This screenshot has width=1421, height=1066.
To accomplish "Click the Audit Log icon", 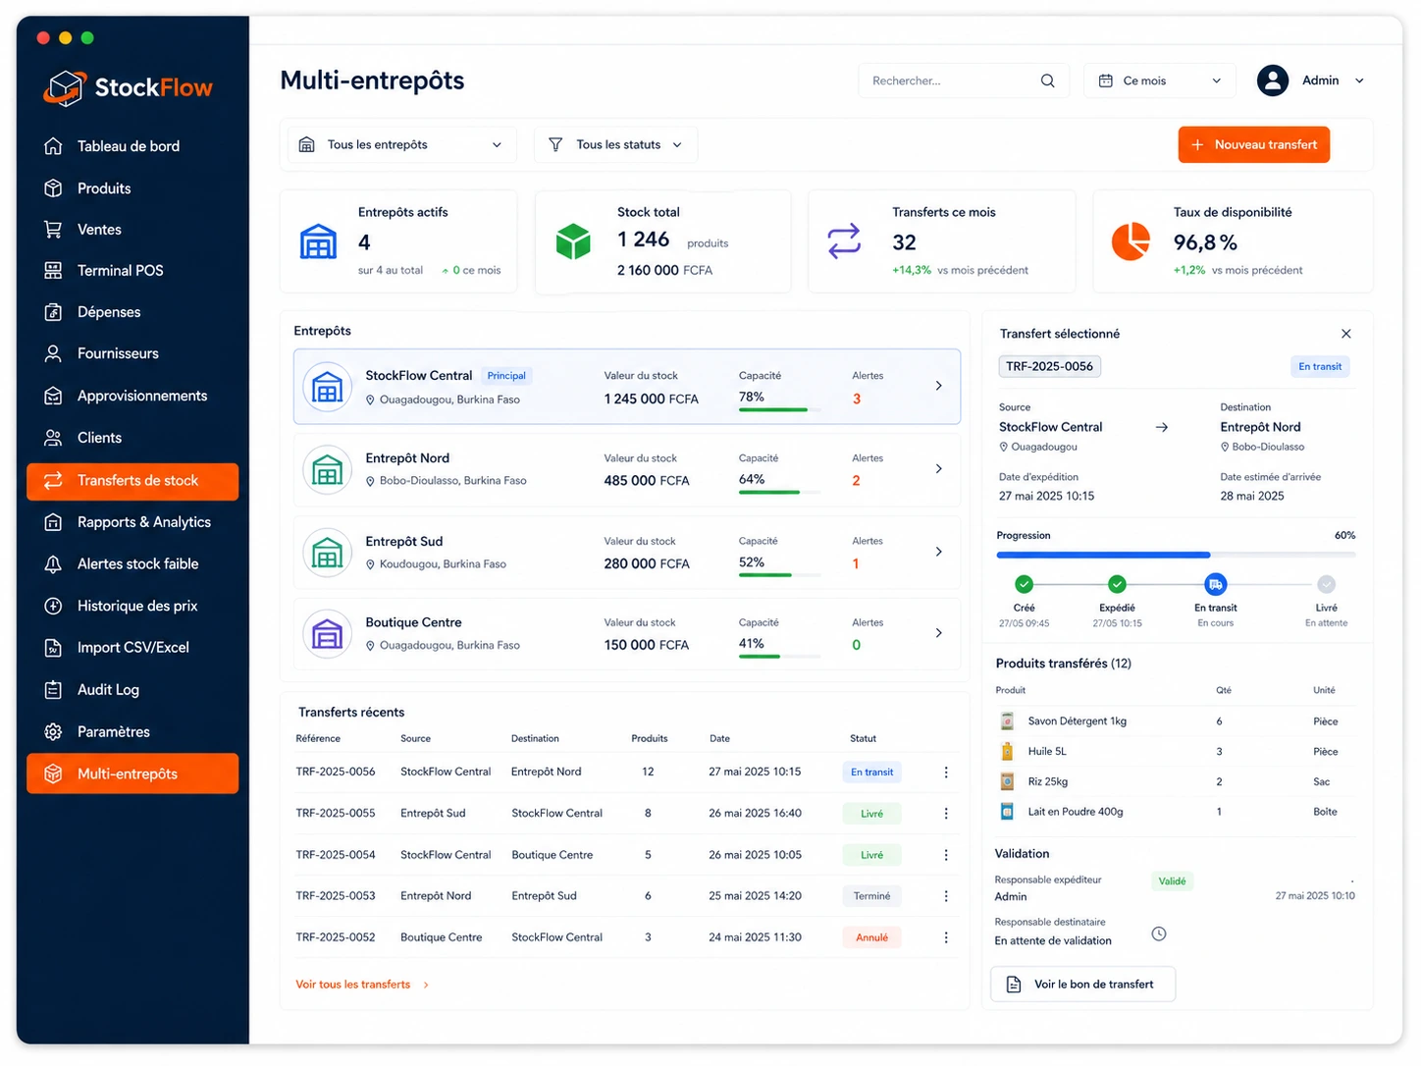I will (54, 690).
